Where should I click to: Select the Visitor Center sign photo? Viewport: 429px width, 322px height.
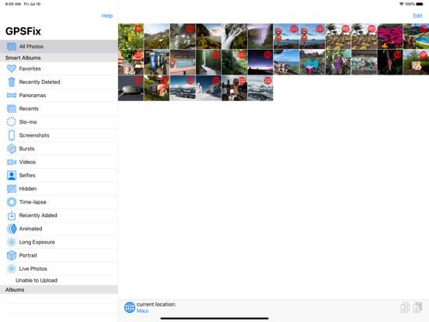pyautogui.click(x=183, y=62)
